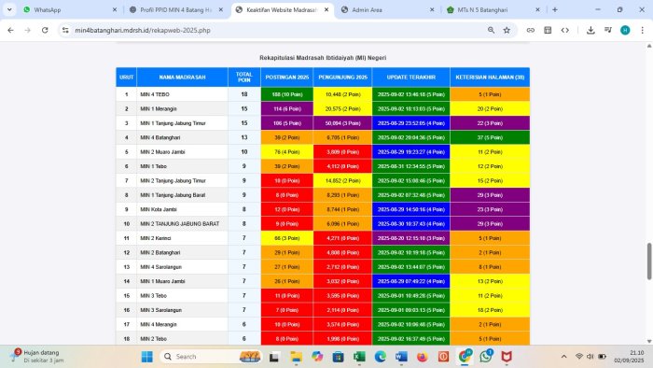Click the KETERISIAN HALAMAN (38) header

tap(490, 78)
